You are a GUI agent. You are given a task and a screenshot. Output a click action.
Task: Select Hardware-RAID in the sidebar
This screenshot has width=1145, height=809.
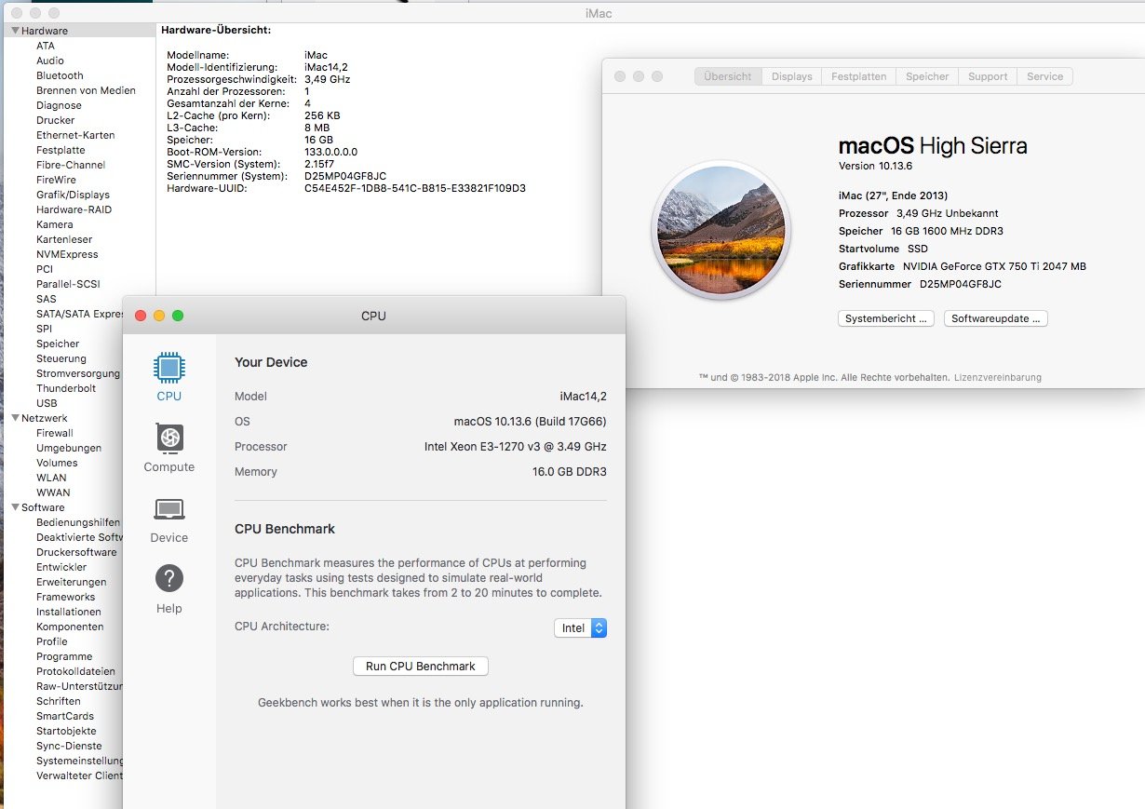74,209
